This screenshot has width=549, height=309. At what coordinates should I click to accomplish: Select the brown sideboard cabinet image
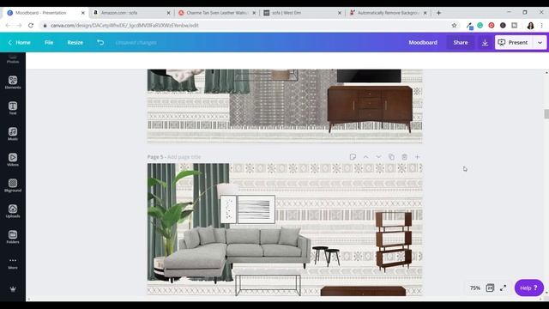pos(370,109)
